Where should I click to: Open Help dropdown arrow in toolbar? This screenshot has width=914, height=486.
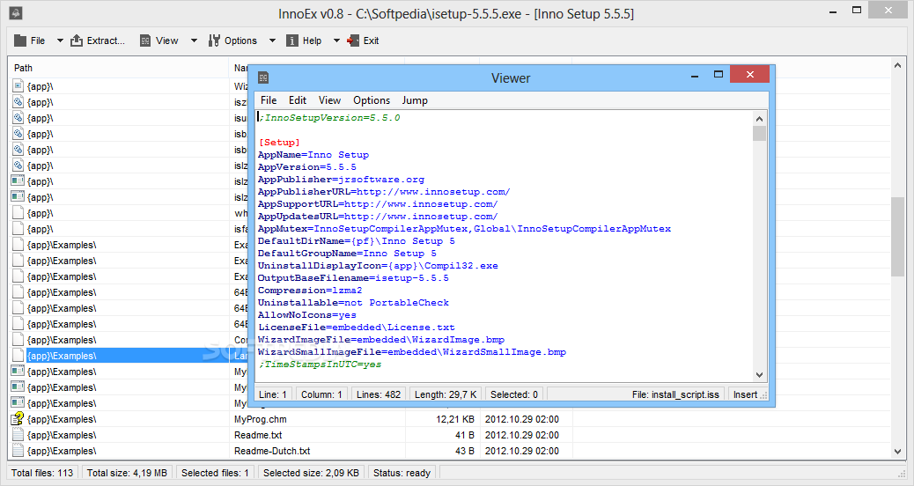pos(336,40)
